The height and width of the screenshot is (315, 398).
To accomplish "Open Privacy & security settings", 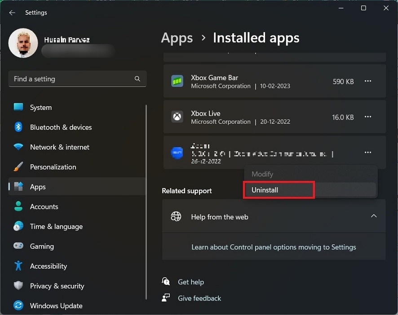I will tap(57, 286).
